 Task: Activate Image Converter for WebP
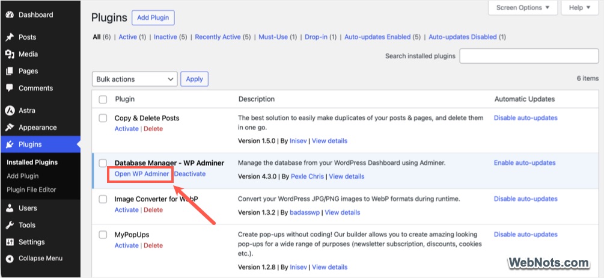pos(126,210)
